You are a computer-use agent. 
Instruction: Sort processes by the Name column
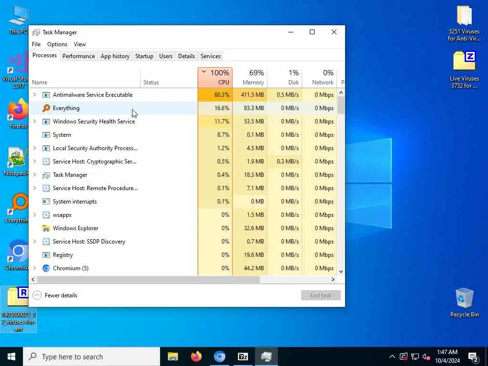[x=85, y=78]
